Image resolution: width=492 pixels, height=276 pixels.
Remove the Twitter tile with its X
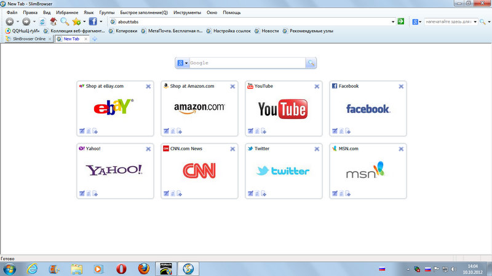pyautogui.click(x=317, y=149)
